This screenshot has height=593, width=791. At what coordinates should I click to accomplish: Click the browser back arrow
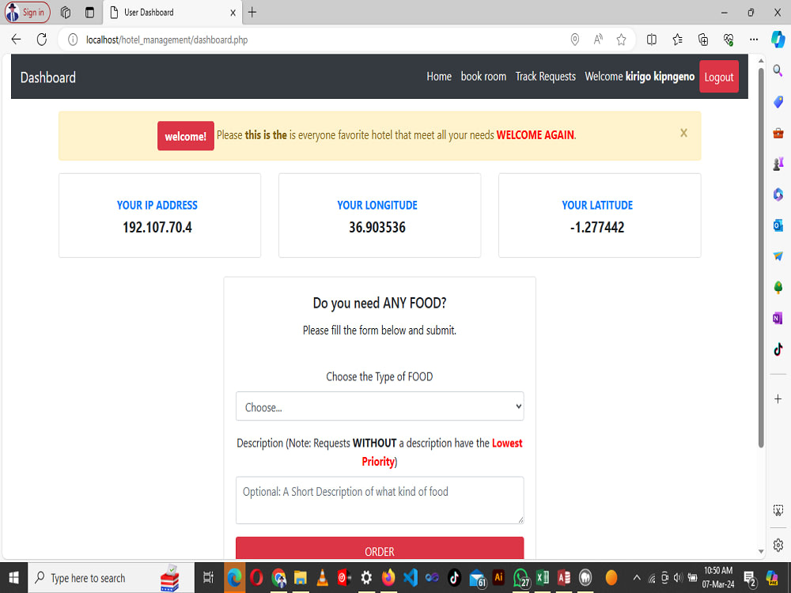[x=16, y=40]
